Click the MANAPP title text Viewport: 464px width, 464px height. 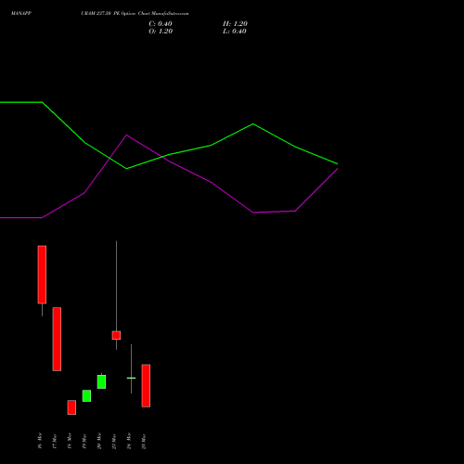tap(21, 14)
